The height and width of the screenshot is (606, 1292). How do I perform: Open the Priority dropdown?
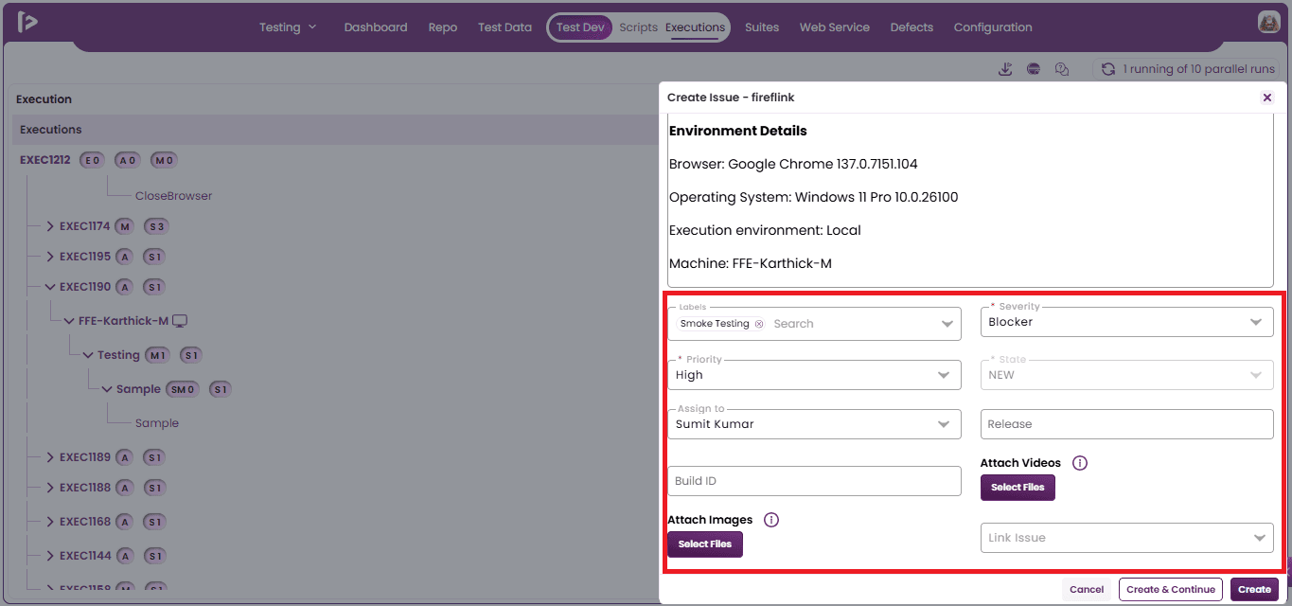(x=814, y=375)
